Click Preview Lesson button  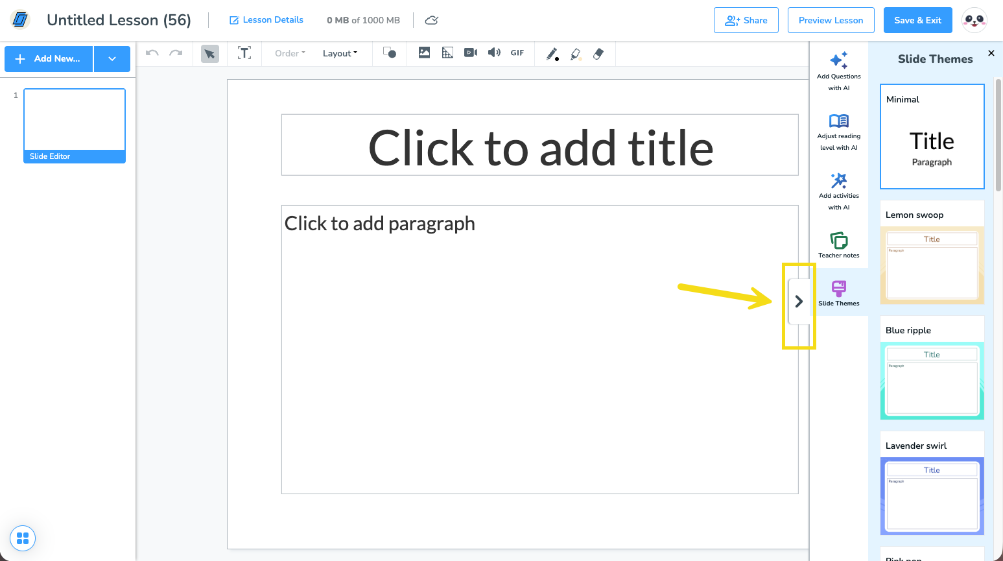pyautogui.click(x=831, y=20)
